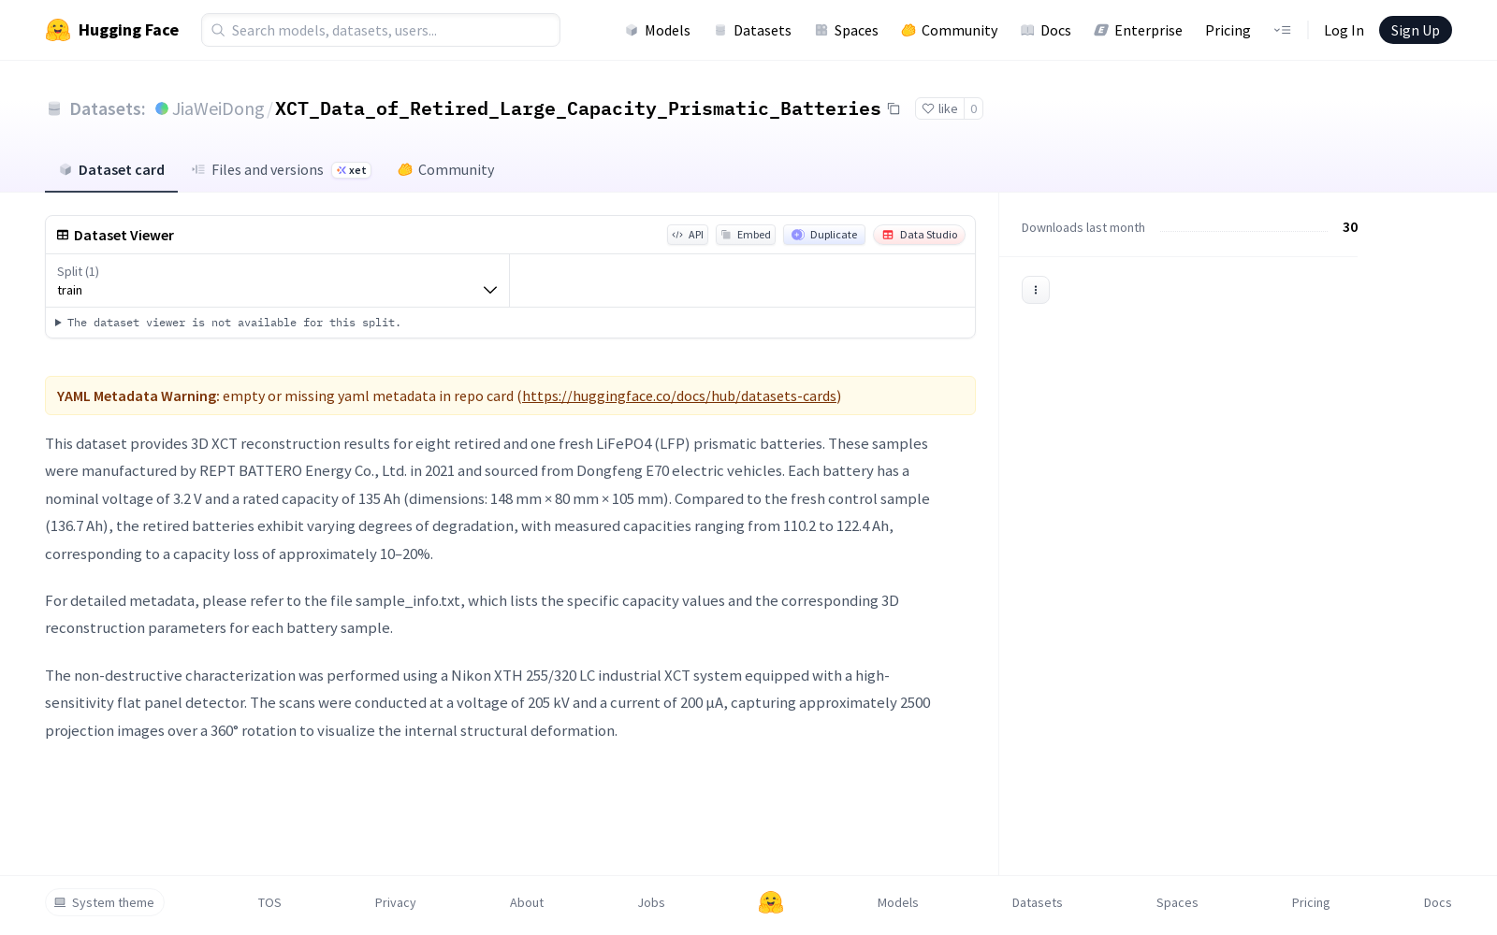Click the Datasets: breadcrumb label
The height and width of the screenshot is (935, 1497).
coord(108,108)
